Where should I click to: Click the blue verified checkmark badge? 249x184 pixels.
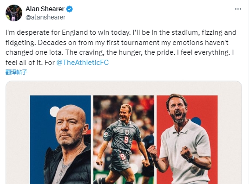pyautogui.click(x=69, y=9)
